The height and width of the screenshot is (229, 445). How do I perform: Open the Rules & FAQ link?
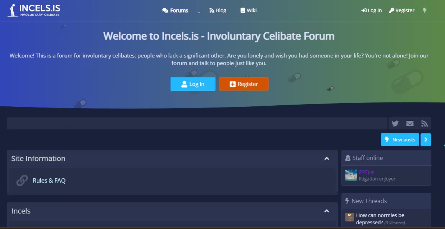coord(49,181)
